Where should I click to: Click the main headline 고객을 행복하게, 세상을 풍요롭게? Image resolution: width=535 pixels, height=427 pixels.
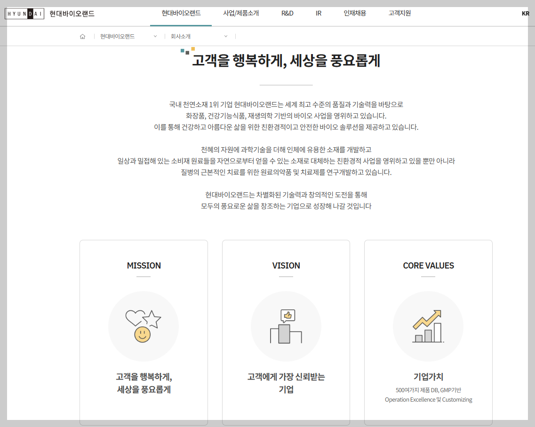pyautogui.click(x=286, y=60)
